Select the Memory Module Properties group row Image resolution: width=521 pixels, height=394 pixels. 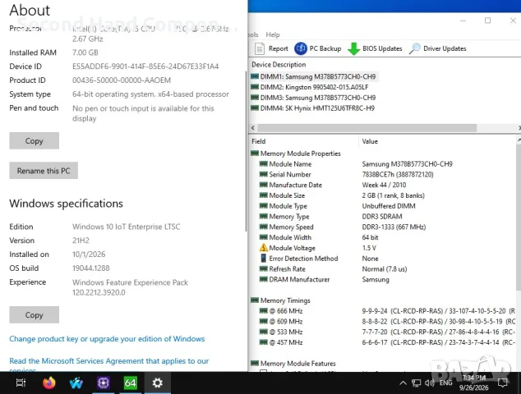[296, 153]
